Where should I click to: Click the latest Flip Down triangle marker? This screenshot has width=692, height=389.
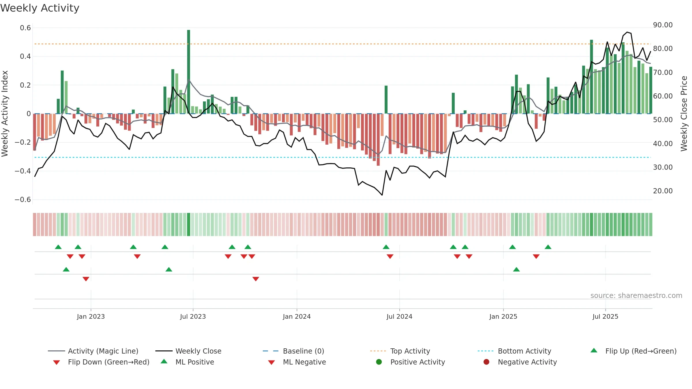(x=536, y=256)
